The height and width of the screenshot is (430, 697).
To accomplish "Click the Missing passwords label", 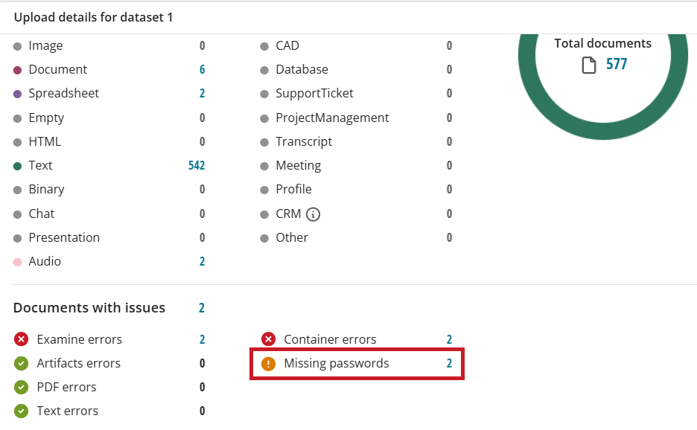I will pos(336,363).
